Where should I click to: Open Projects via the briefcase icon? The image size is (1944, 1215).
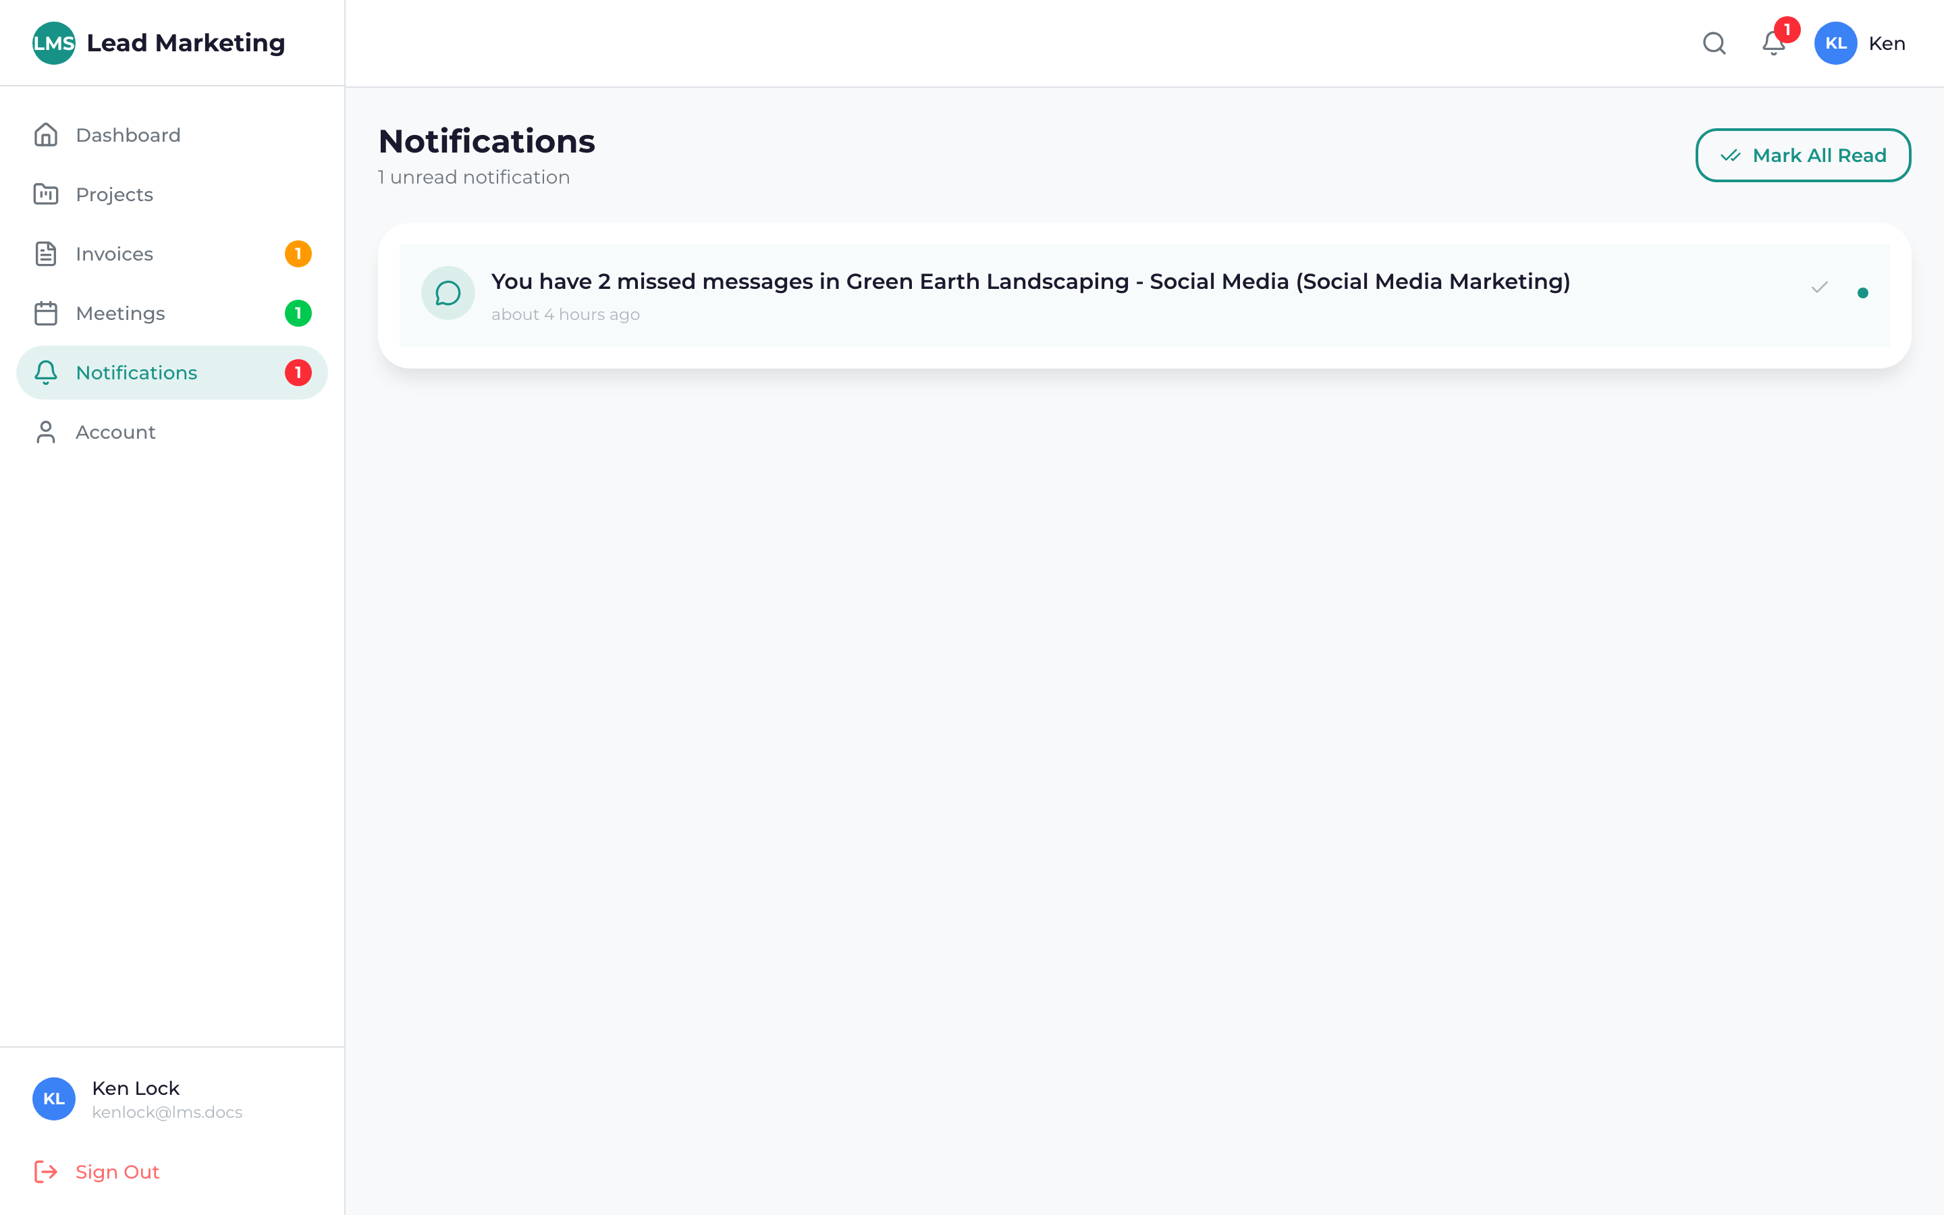[x=46, y=194]
